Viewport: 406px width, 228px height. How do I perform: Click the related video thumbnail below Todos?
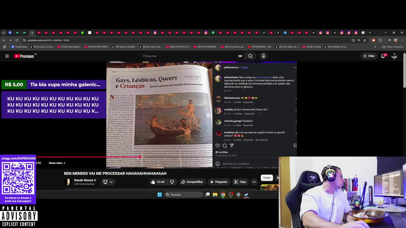[270, 188]
